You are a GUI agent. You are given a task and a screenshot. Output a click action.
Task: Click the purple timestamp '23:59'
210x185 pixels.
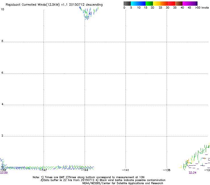click(4, 173)
